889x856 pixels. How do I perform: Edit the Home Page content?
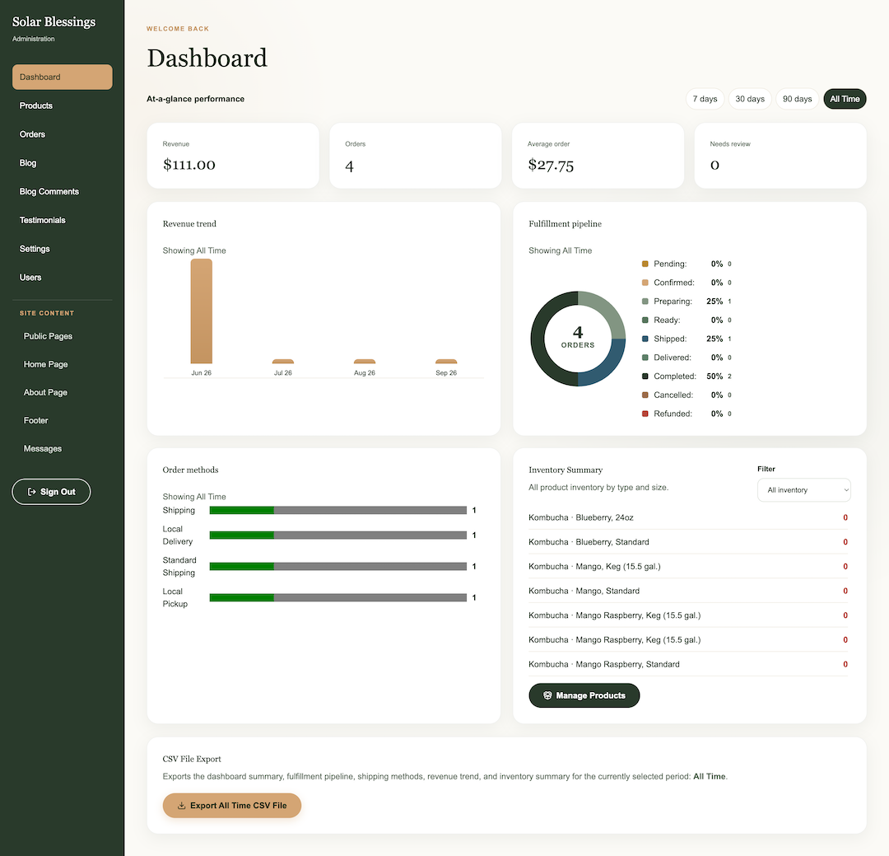(x=63, y=364)
